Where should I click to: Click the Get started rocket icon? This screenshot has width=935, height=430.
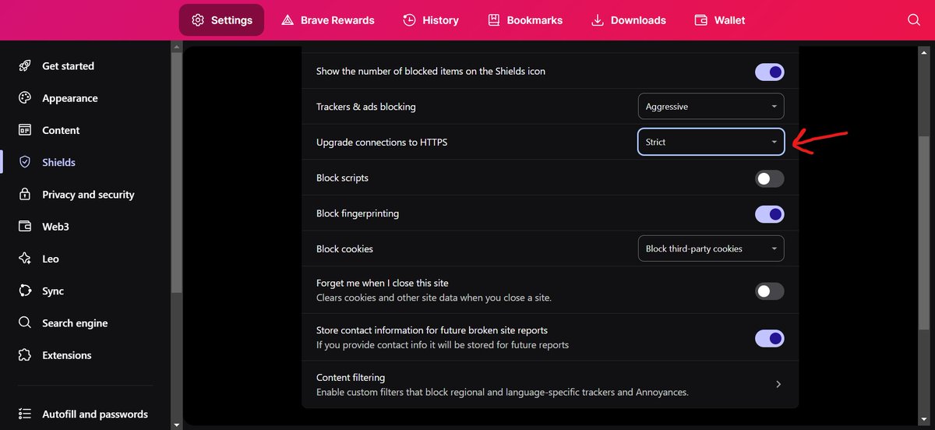click(x=25, y=66)
